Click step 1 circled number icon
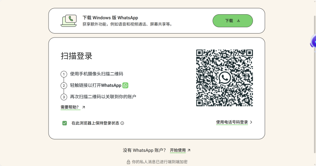 [x=64, y=74]
